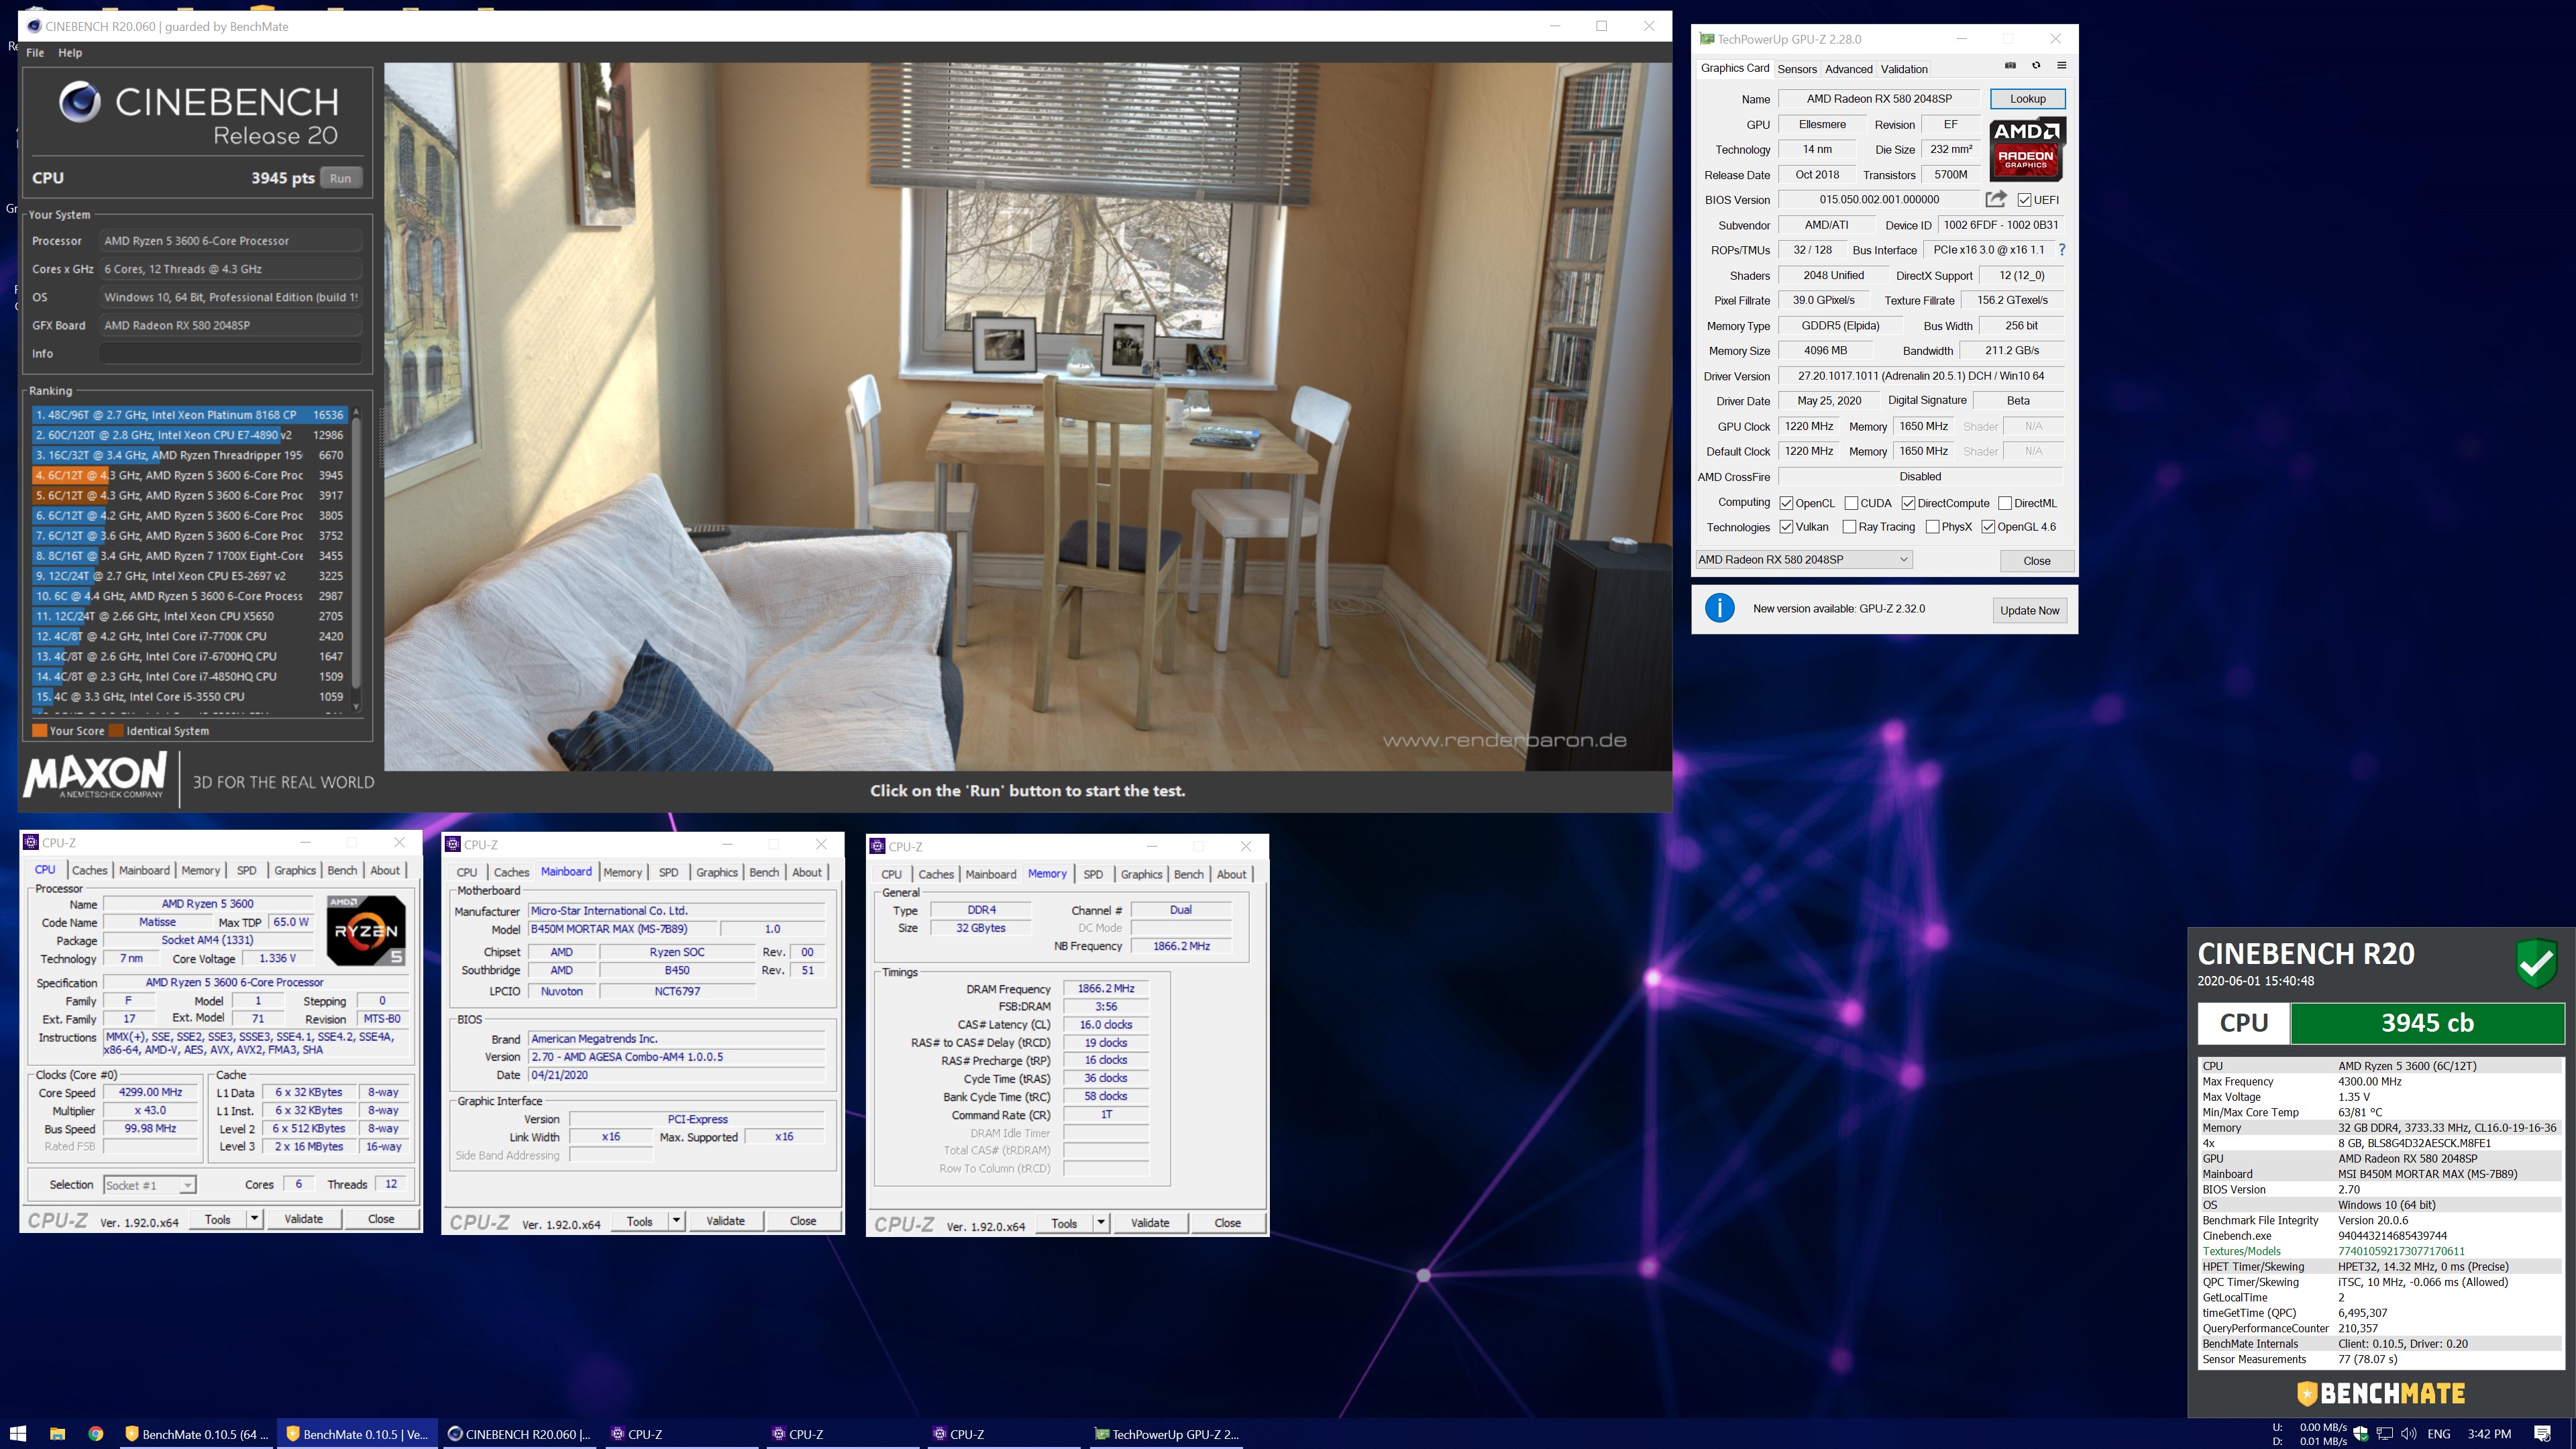Viewport: 2576px width, 1449px height.
Task: Click Update Now for GPU-Z 2.32.0
Action: pyautogui.click(x=2029, y=610)
